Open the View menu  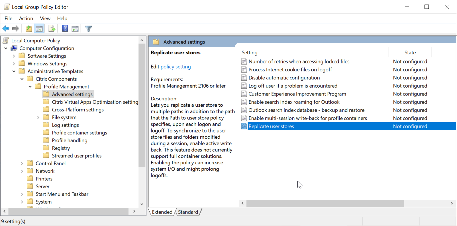point(45,18)
